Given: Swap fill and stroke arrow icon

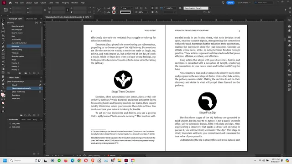Looking at the screenshot, I should tap(5, 91).
